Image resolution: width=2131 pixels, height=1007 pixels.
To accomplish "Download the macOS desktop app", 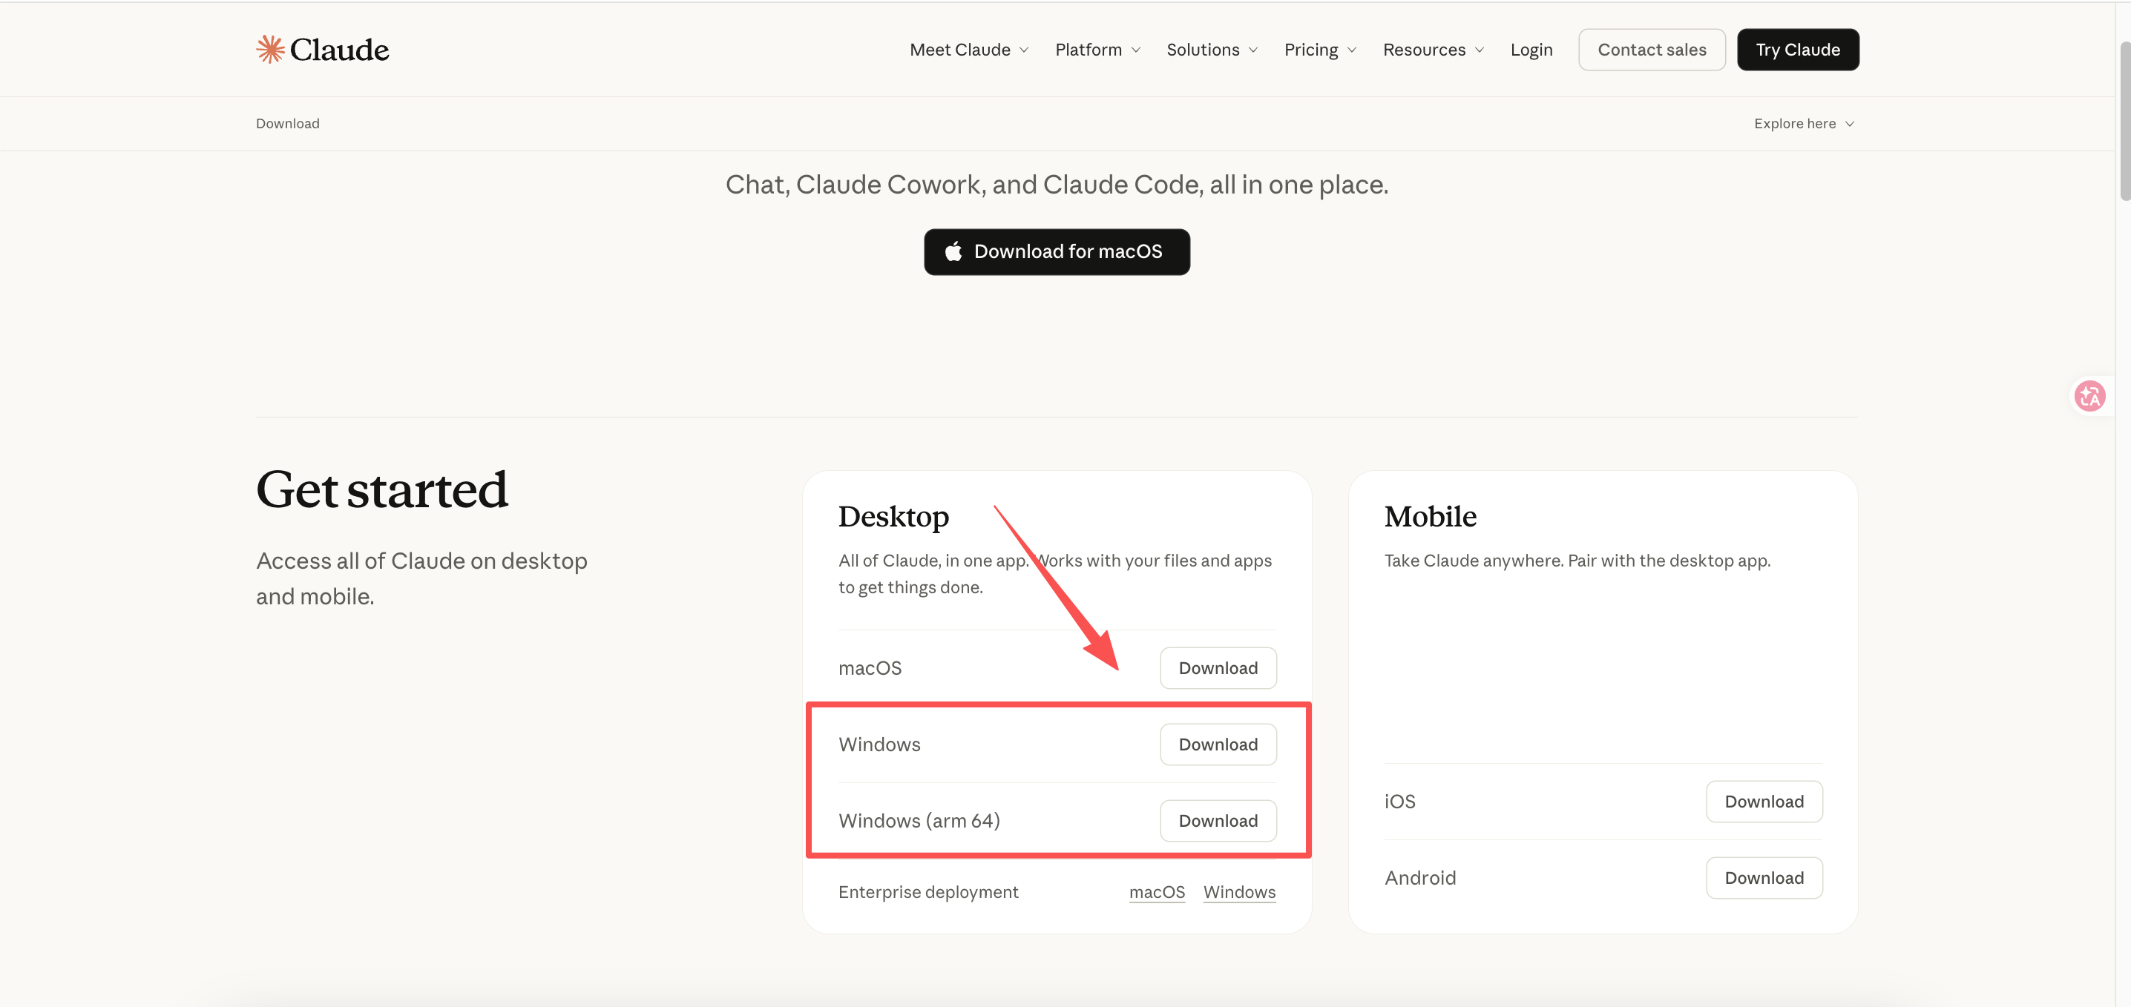I will pos(1218,668).
